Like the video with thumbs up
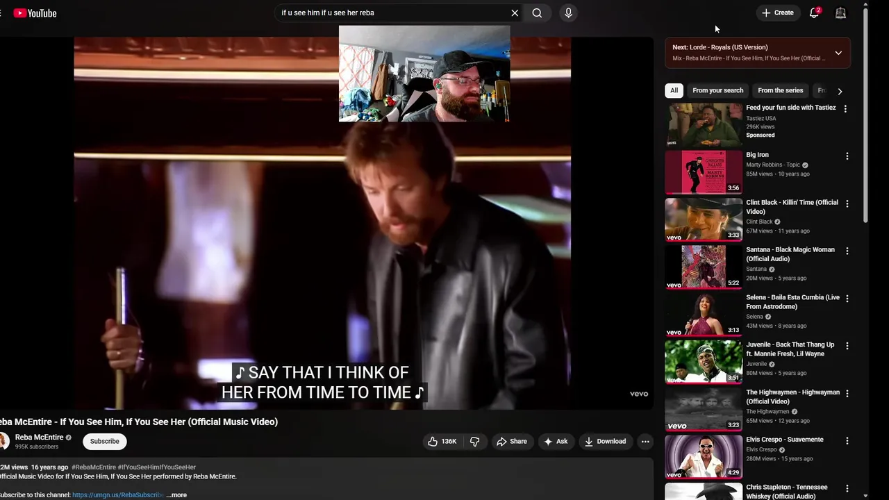 pyautogui.click(x=442, y=442)
